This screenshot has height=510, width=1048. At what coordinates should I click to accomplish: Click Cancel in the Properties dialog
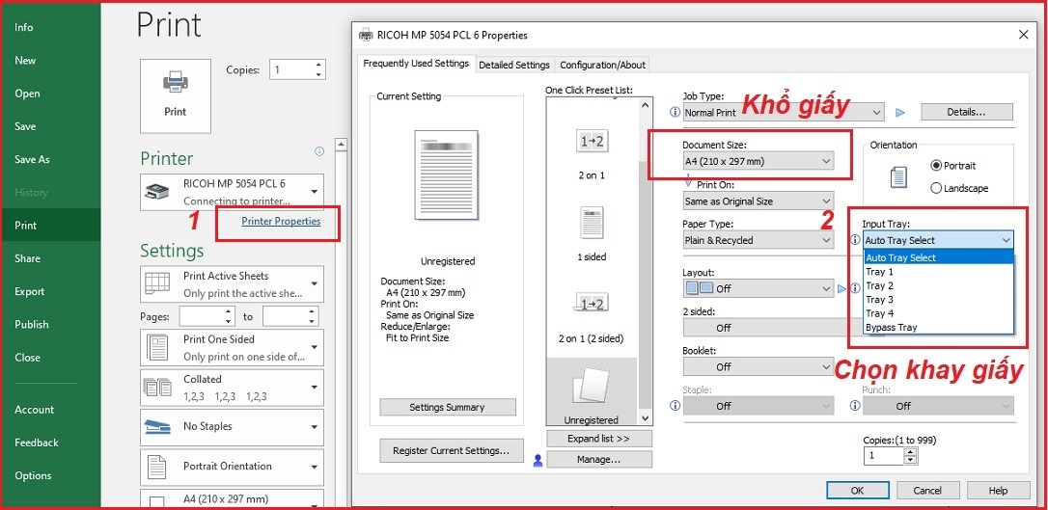[x=927, y=490]
